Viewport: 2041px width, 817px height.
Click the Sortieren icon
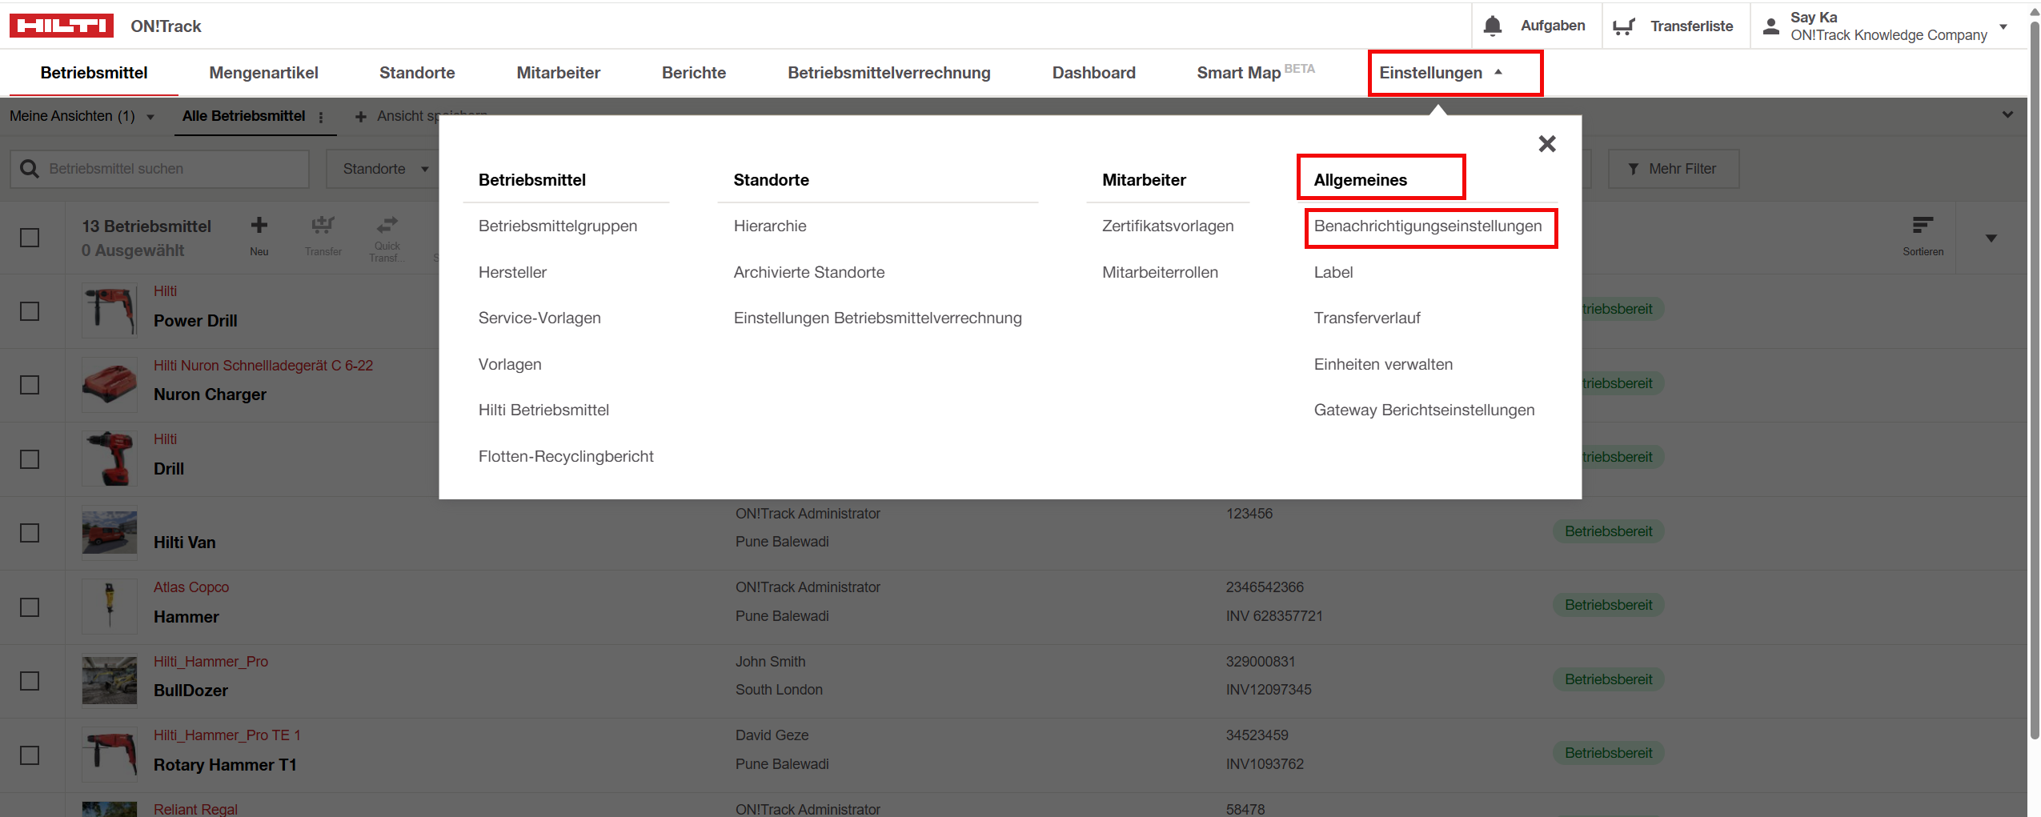point(1923,225)
